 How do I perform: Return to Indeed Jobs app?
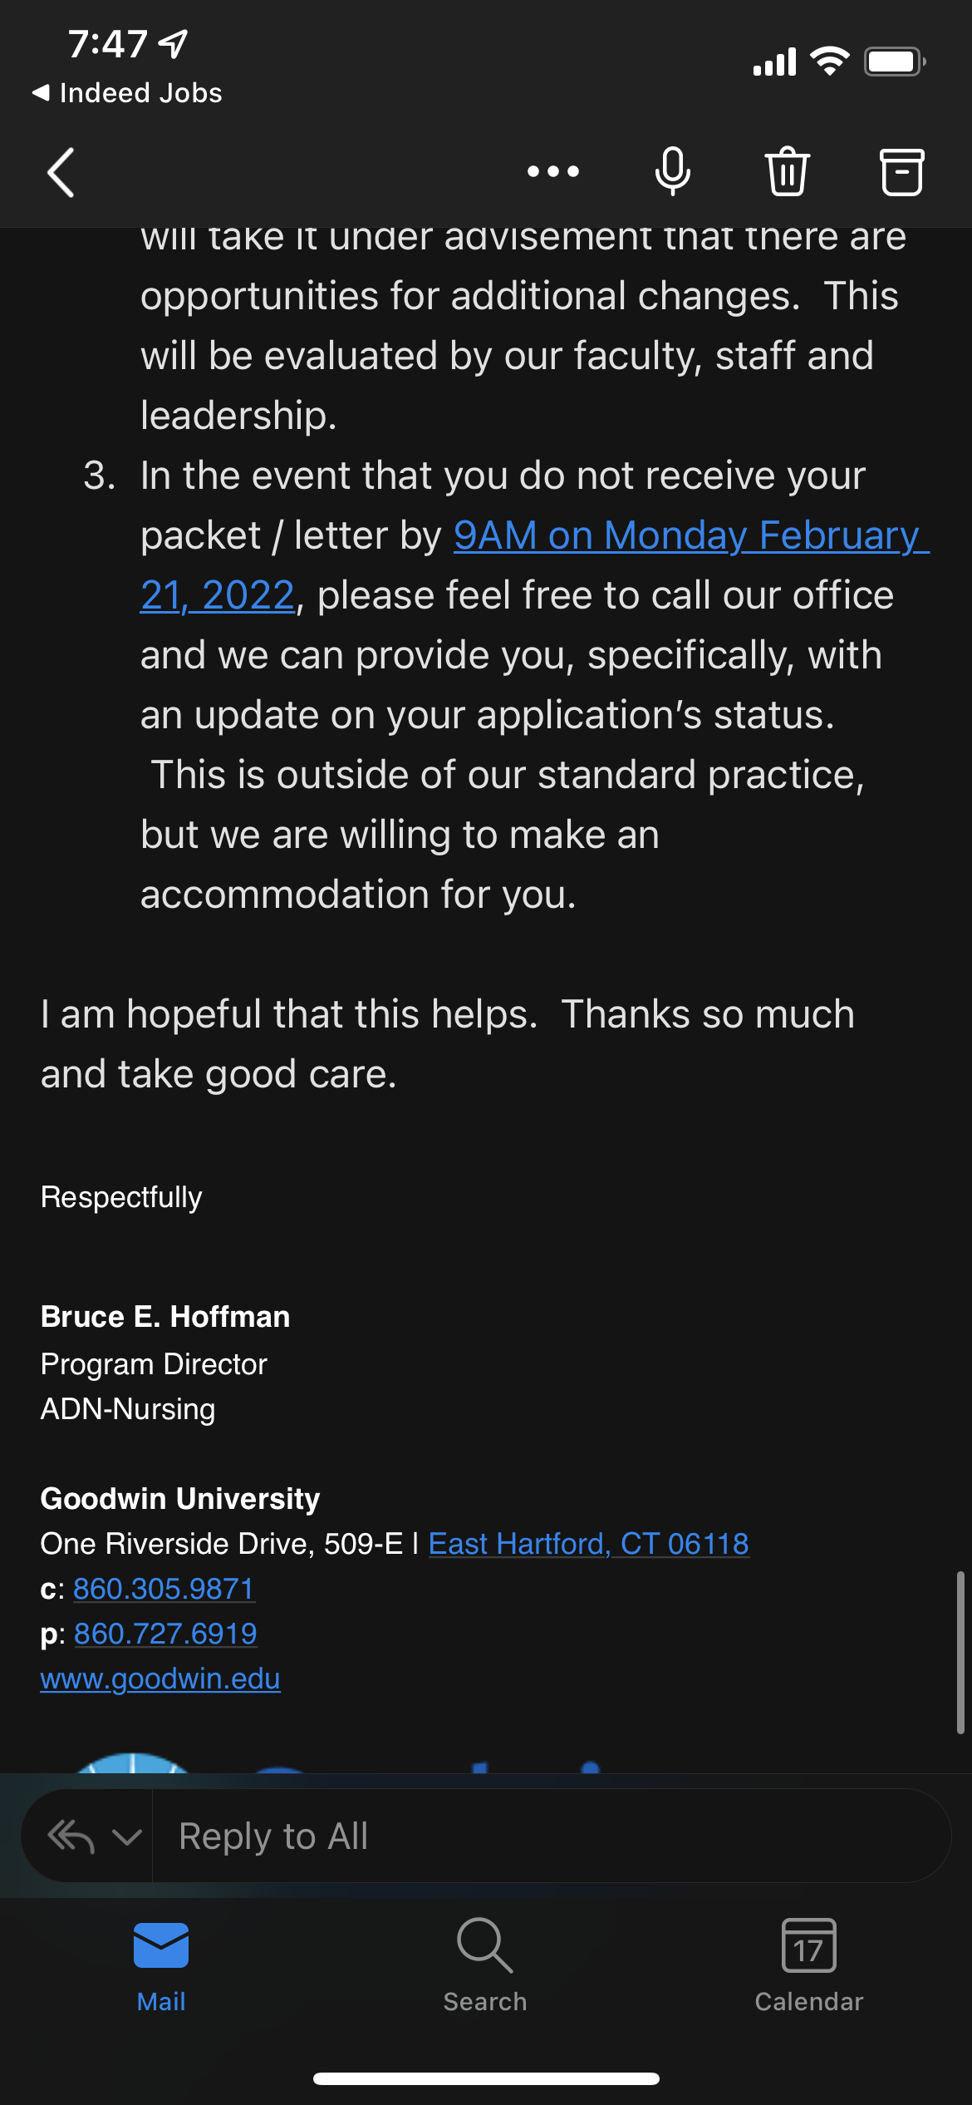click(x=127, y=93)
